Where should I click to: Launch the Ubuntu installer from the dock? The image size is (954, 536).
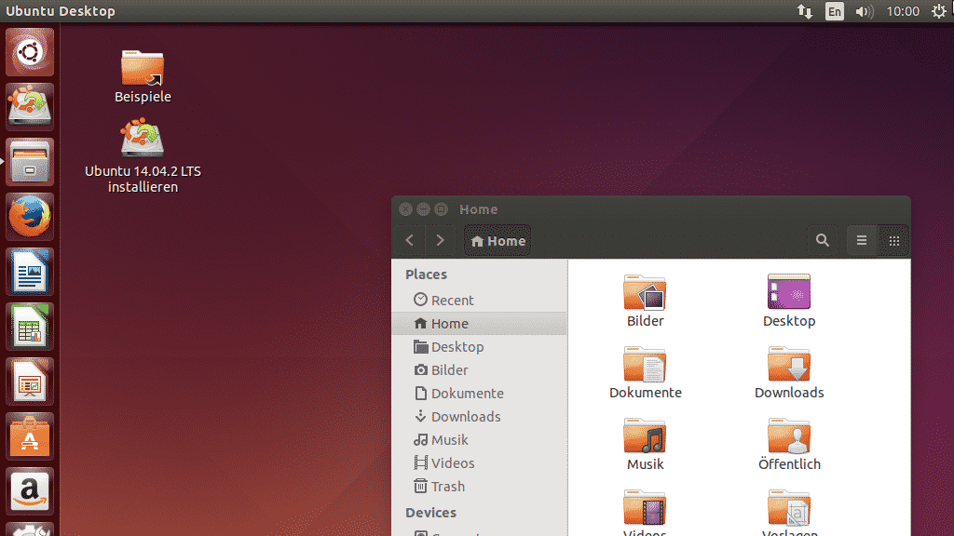29,106
